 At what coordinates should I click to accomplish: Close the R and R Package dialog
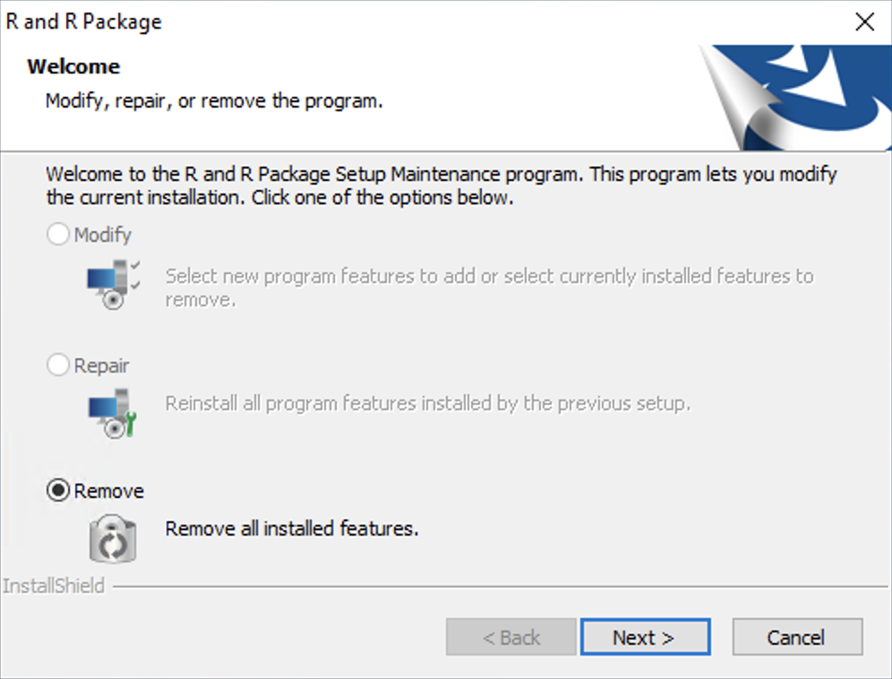pyautogui.click(x=864, y=22)
